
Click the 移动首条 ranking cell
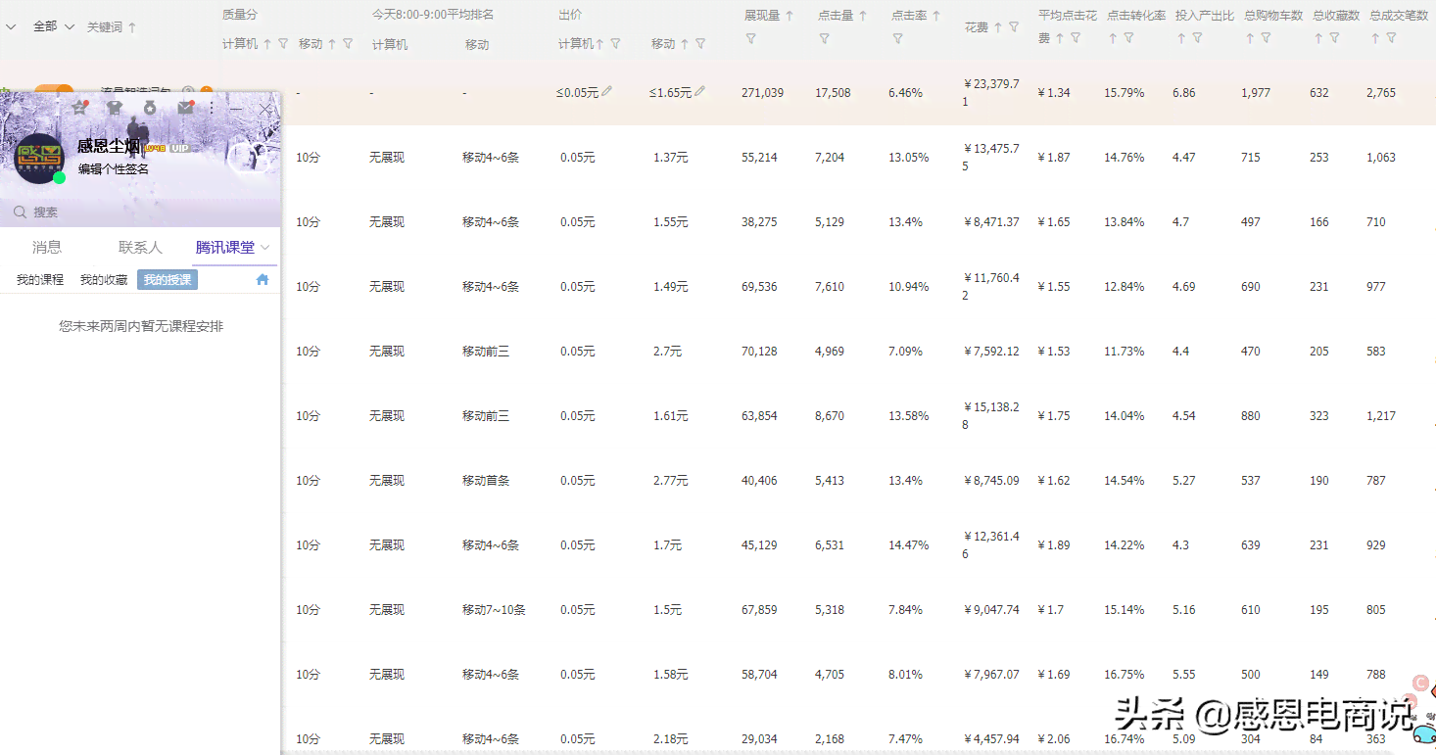tap(486, 480)
